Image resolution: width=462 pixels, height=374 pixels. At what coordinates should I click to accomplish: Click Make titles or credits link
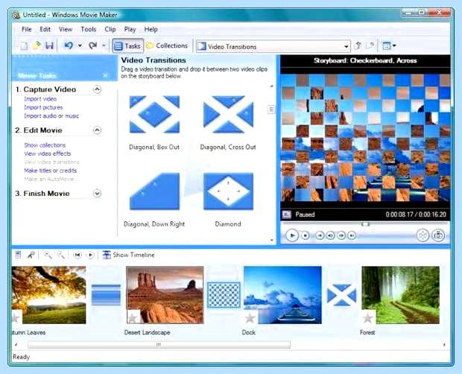(x=51, y=171)
